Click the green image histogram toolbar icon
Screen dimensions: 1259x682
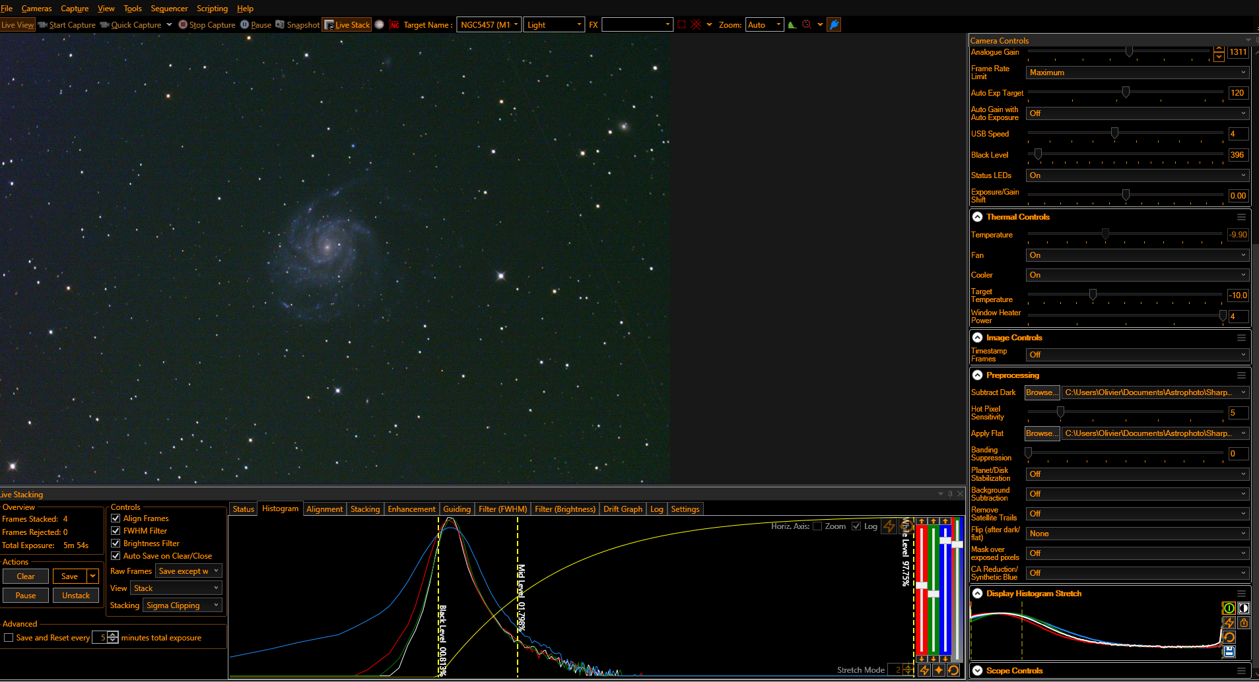coord(792,25)
